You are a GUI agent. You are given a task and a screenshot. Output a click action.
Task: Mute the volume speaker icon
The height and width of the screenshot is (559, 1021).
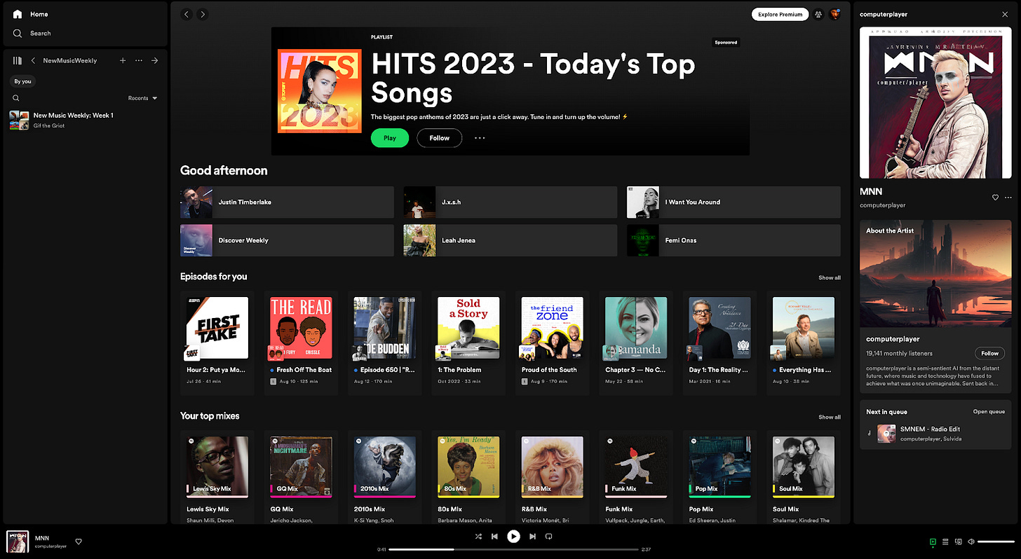971,541
